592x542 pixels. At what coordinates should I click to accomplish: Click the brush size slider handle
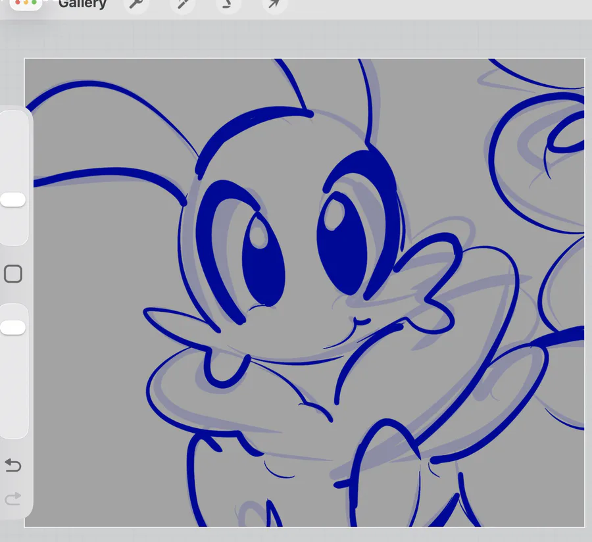pyautogui.click(x=13, y=200)
